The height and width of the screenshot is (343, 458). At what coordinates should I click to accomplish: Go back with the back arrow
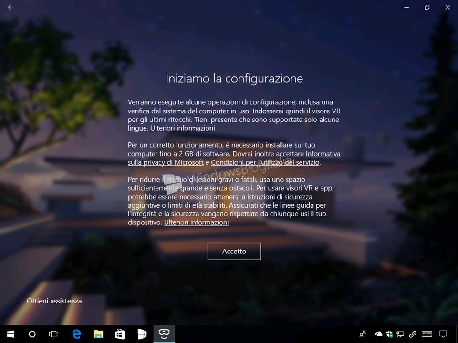point(10,7)
